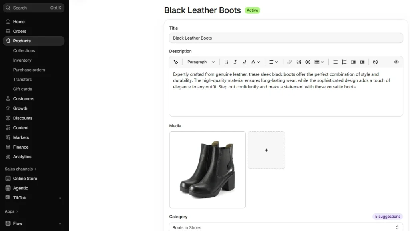The height and width of the screenshot is (231, 410).
Task: Apply numbered list formatting
Action: pos(344,62)
